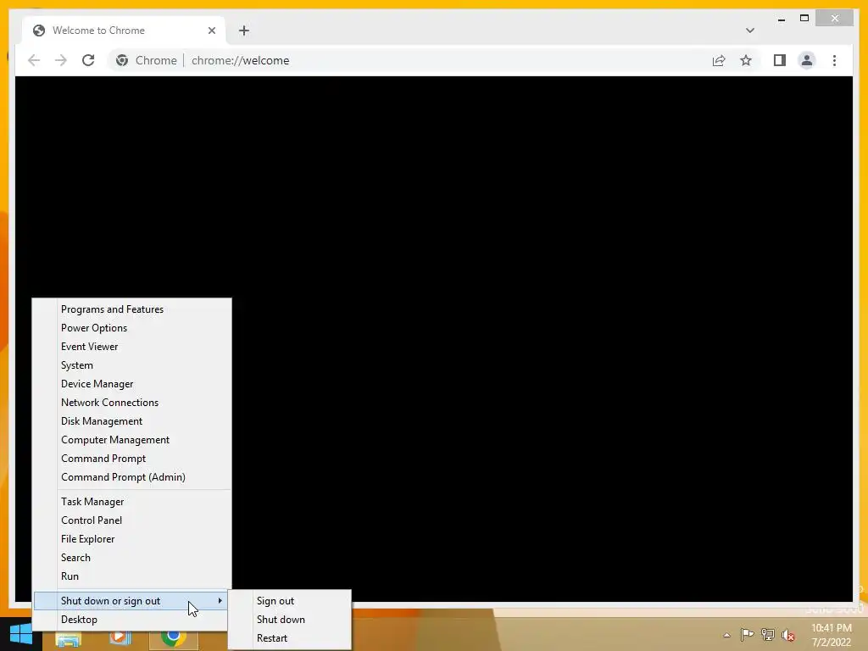Click the muted volume tray icon
Screen dimensions: 868x651
tap(787, 635)
